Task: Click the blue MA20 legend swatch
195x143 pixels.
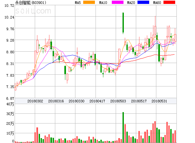Action: point(143,2)
